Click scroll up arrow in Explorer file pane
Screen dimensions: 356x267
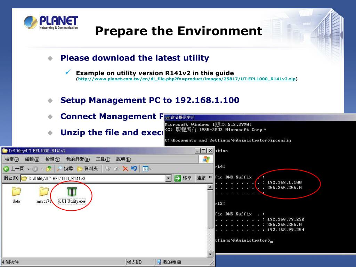pyautogui.click(x=210, y=187)
